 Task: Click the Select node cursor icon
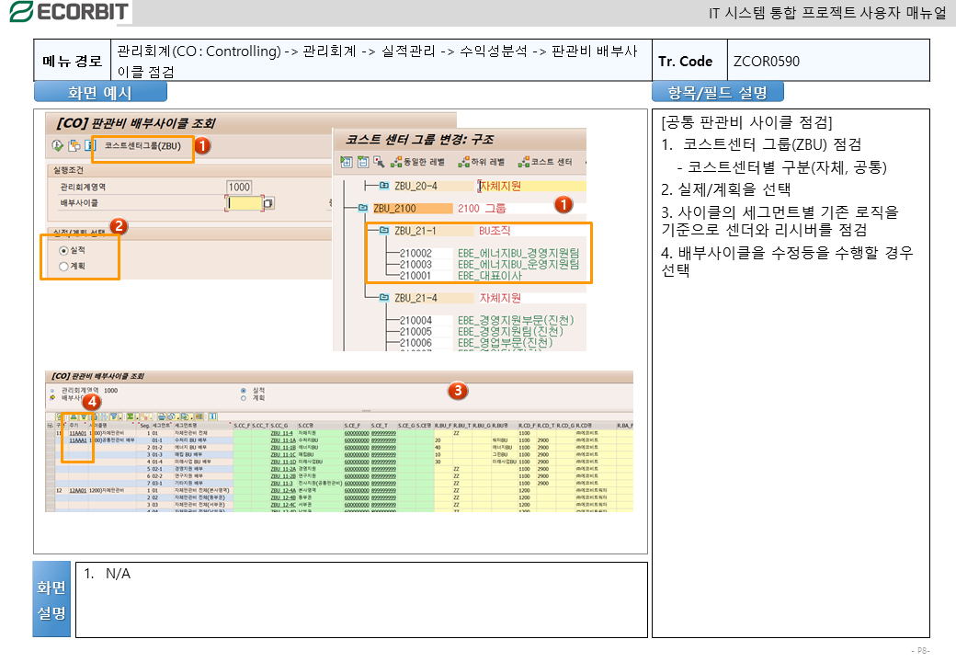tap(379, 162)
